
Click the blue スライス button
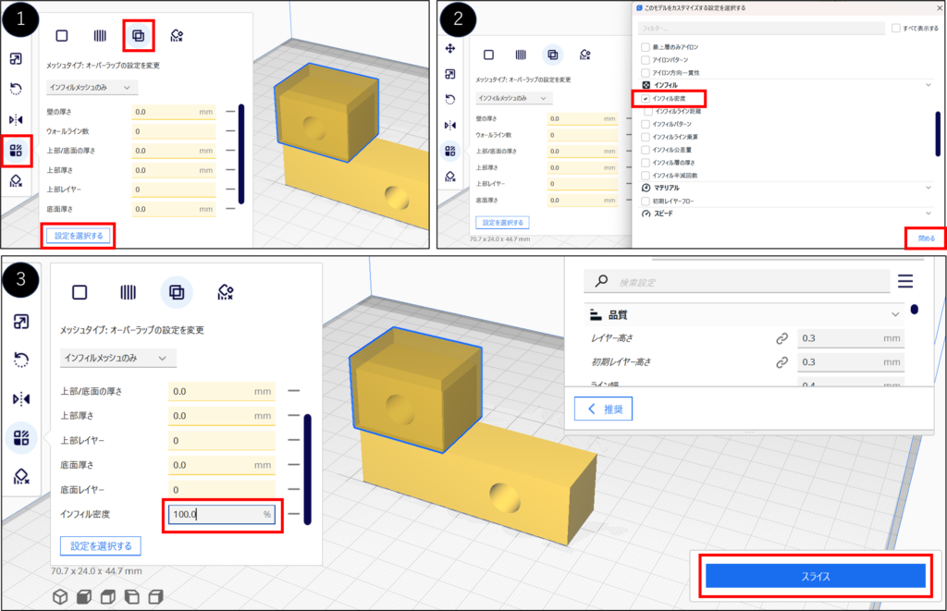816,576
